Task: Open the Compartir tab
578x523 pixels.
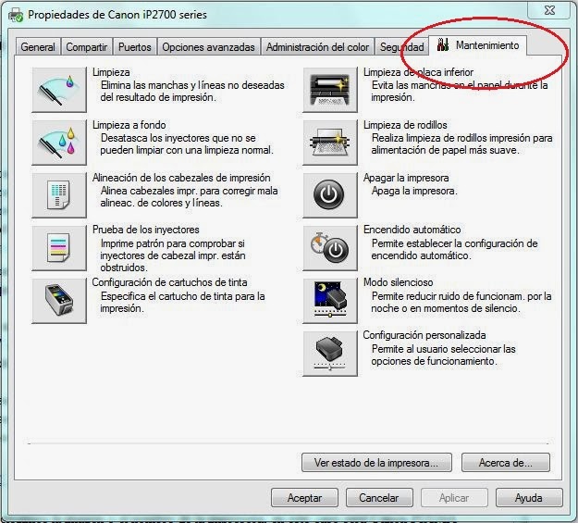Action: [87, 47]
